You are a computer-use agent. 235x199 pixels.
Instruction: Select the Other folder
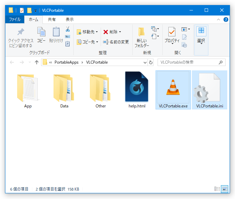101,91
